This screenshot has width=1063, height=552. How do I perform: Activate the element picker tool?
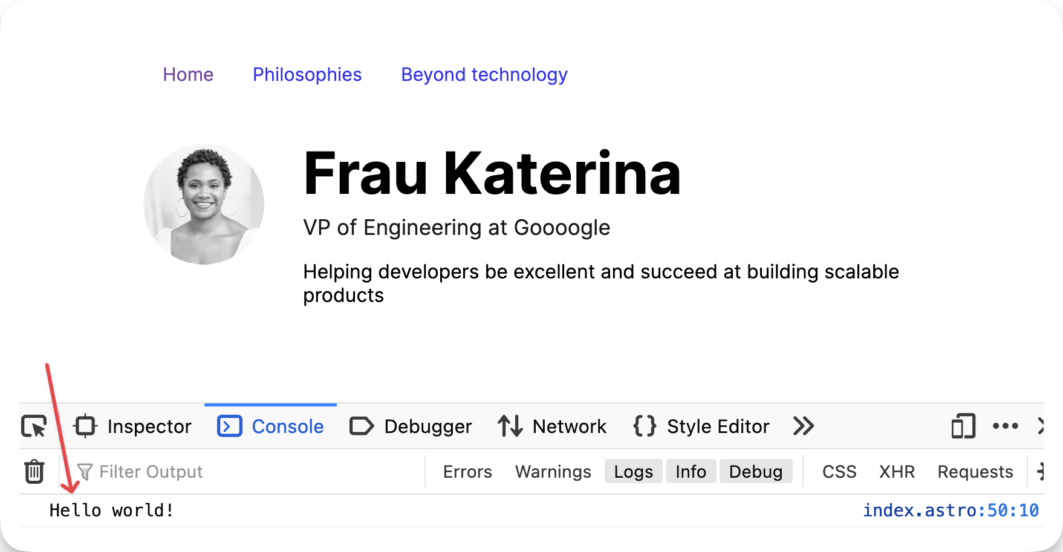(x=34, y=426)
